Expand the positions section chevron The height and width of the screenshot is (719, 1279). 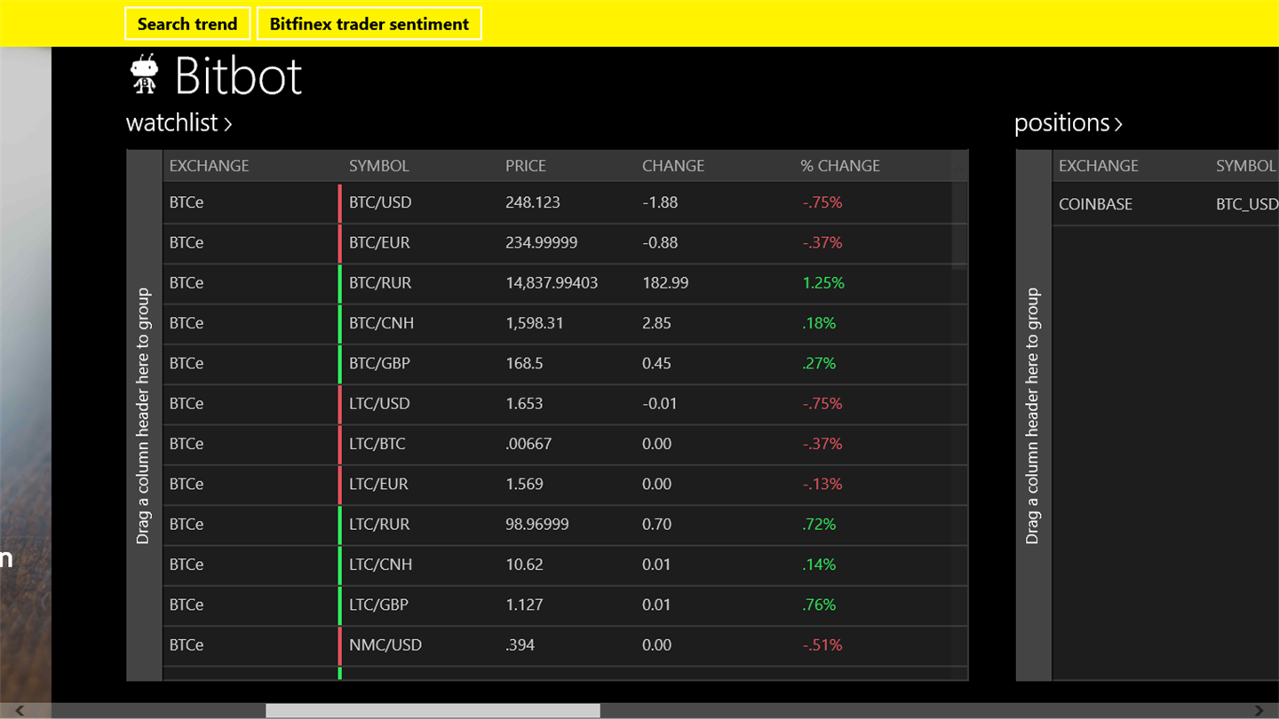coord(1118,124)
